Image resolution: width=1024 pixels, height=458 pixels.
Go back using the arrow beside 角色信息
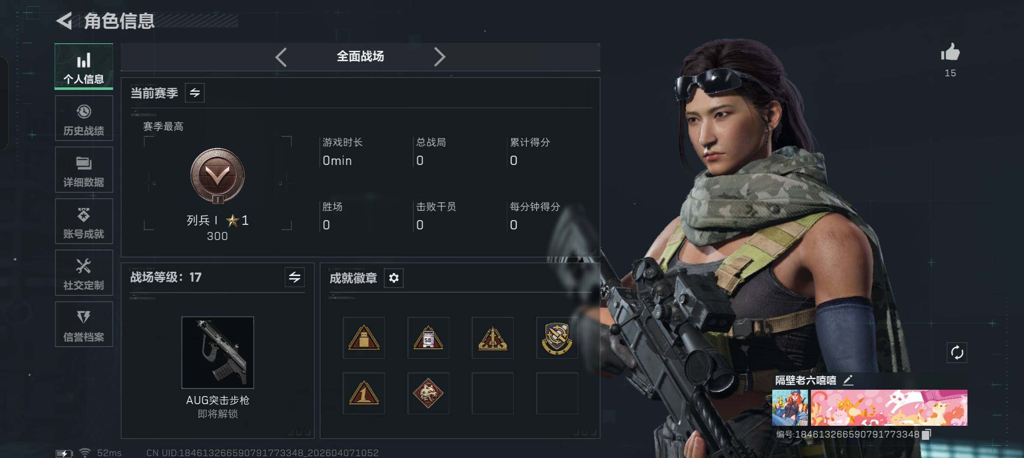(65, 21)
